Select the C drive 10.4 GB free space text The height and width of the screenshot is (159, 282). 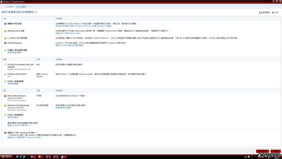pos(18,38)
